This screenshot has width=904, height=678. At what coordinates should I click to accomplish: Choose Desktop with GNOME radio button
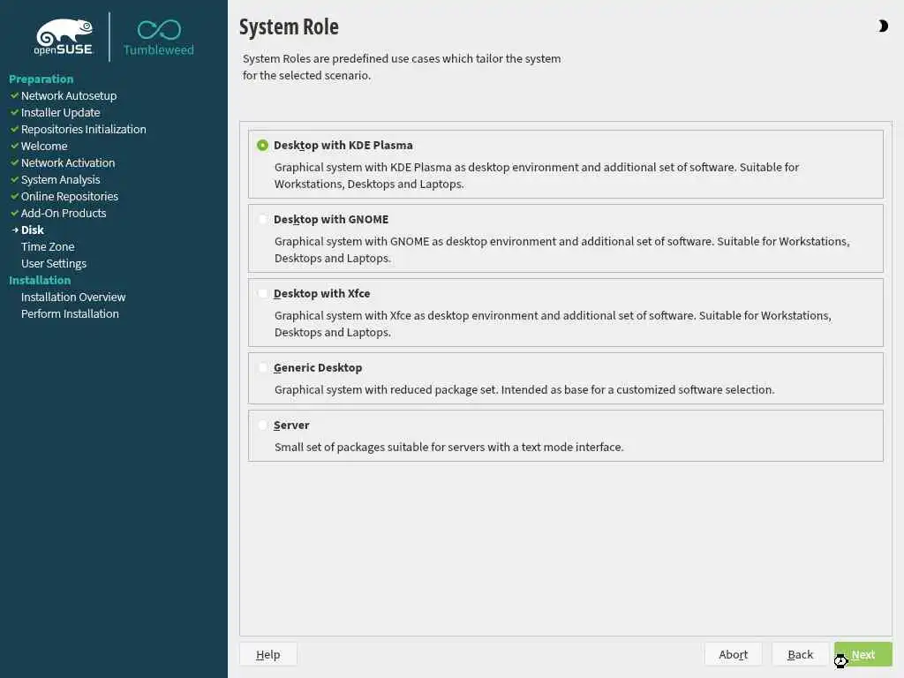263,220
